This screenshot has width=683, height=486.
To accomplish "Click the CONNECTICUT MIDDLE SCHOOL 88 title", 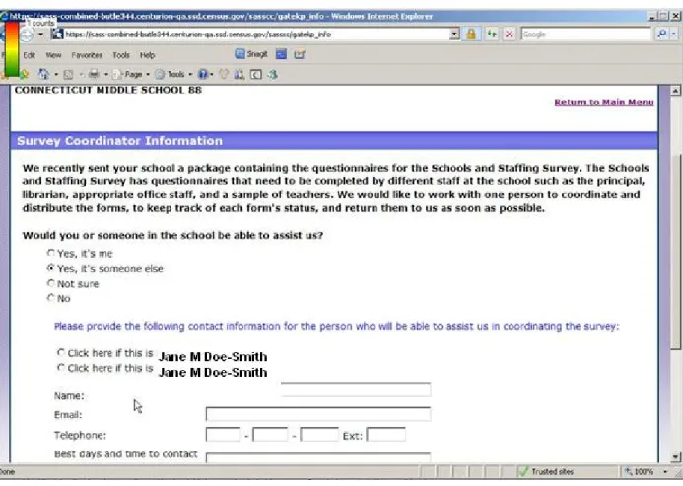I will tap(108, 90).
